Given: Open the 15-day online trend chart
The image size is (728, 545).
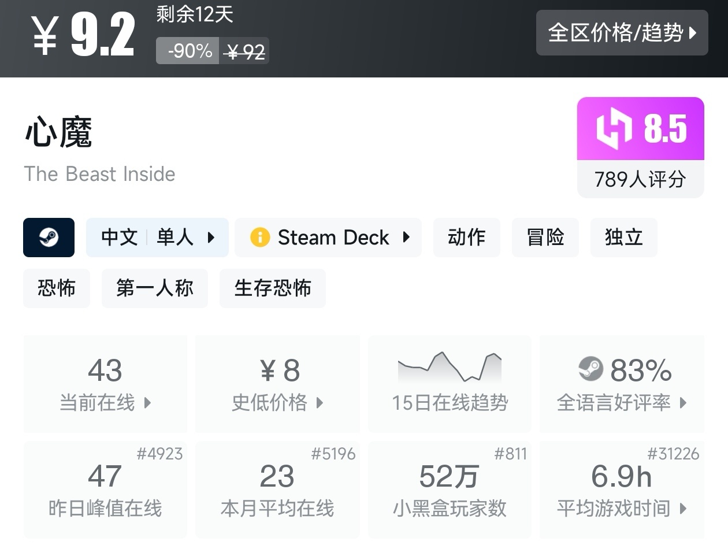Looking at the screenshot, I should coord(450,368).
